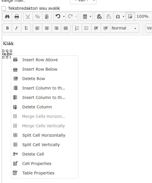Click the Indent icon
The image size is (152, 183).
click(105, 28)
